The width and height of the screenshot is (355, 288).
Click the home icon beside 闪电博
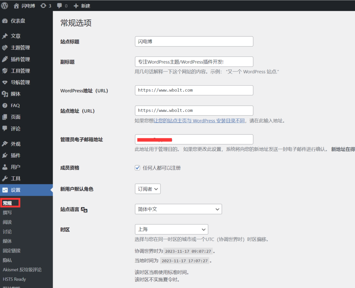coord(16,6)
